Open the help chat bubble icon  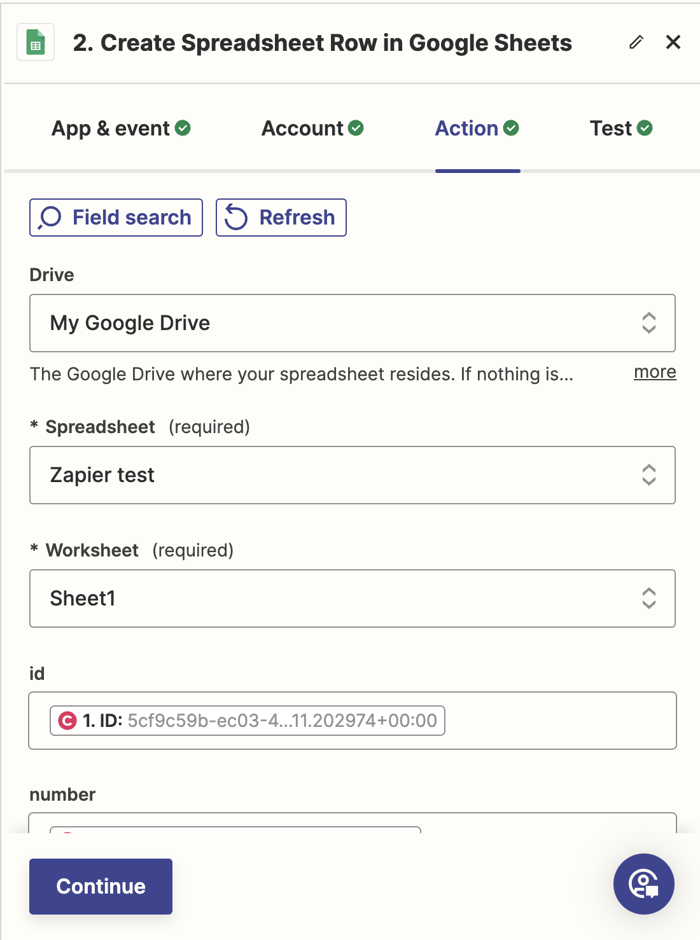point(643,883)
